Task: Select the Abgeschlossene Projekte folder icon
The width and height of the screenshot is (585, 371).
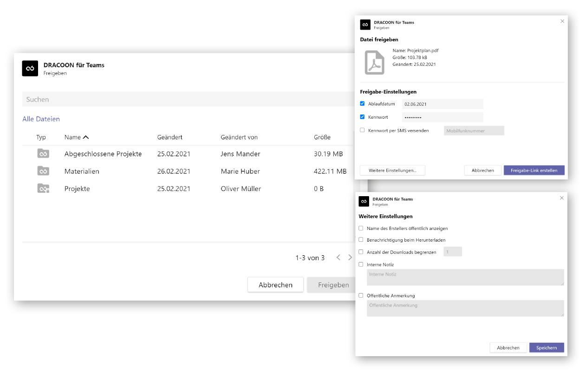Action: [43, 154]
